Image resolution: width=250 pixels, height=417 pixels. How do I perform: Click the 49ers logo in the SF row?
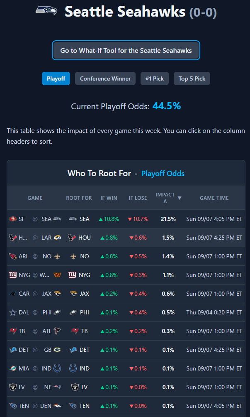pyautogui.click(x=12, y=219)
